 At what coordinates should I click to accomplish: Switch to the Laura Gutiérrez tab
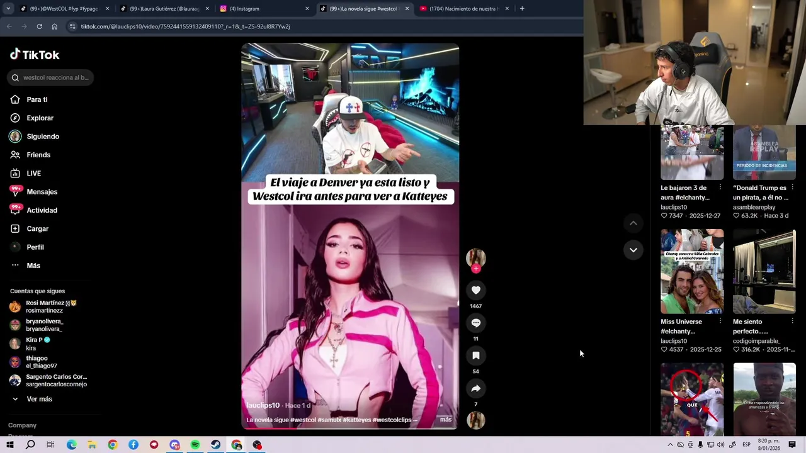pos(162,9)
